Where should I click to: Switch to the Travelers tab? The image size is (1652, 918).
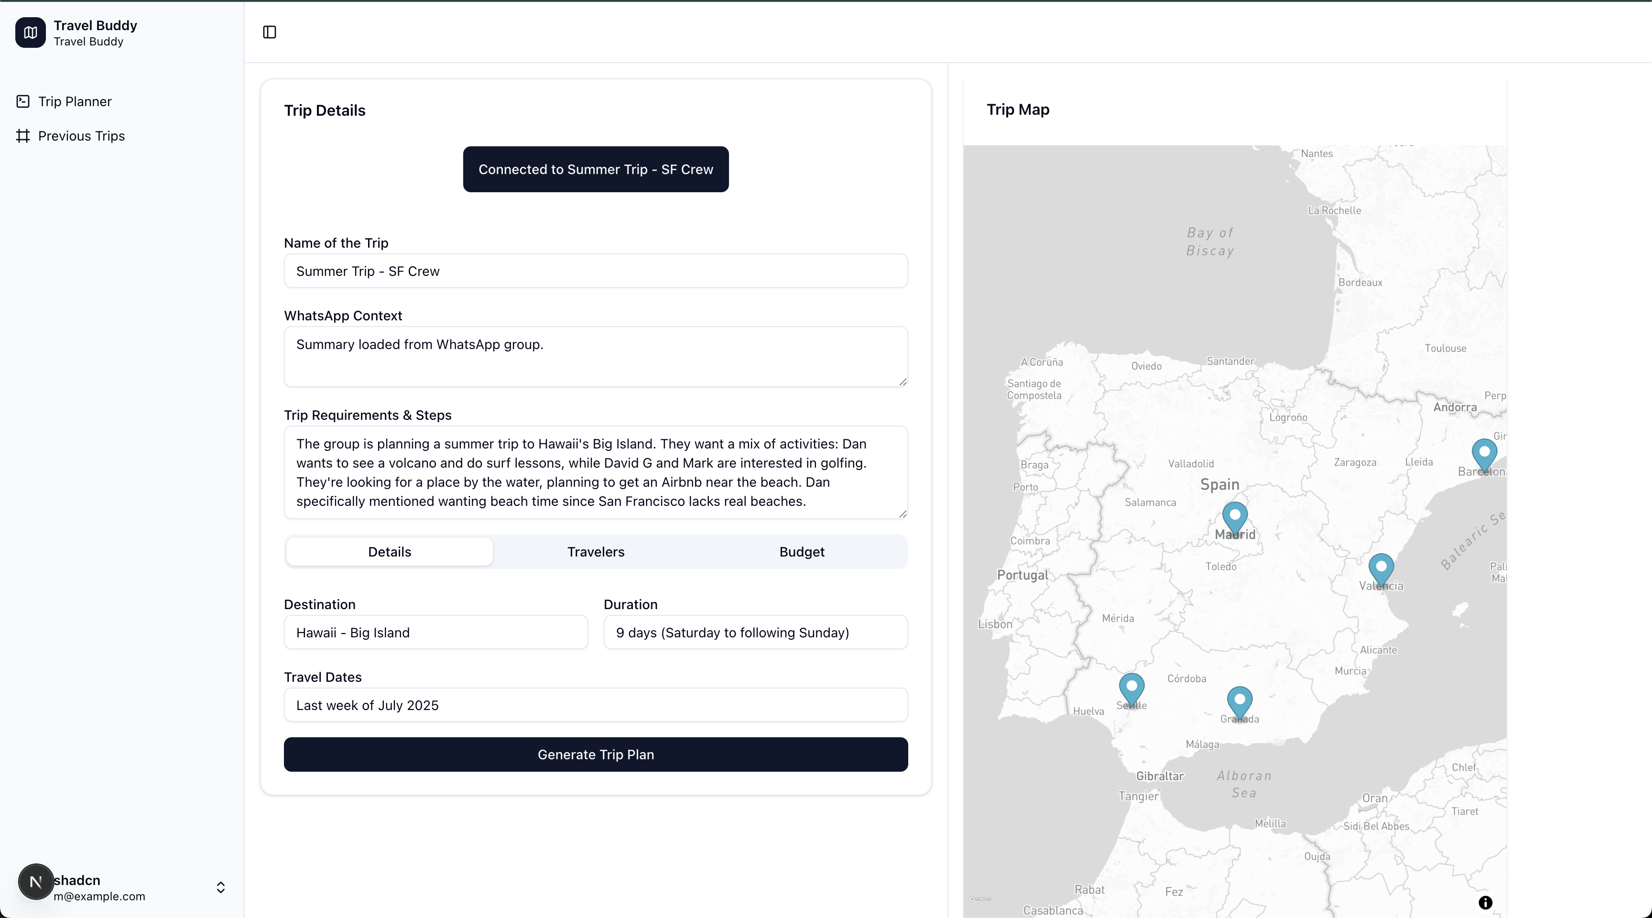point(596,552)
